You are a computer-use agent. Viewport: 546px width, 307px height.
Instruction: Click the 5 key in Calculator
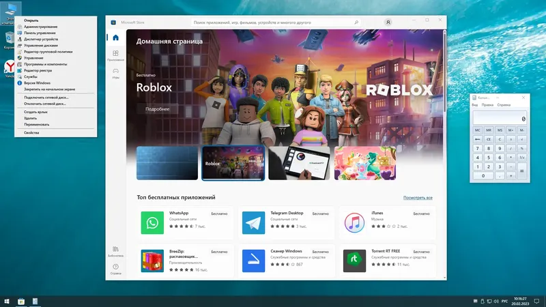click(x=489, y=158)
